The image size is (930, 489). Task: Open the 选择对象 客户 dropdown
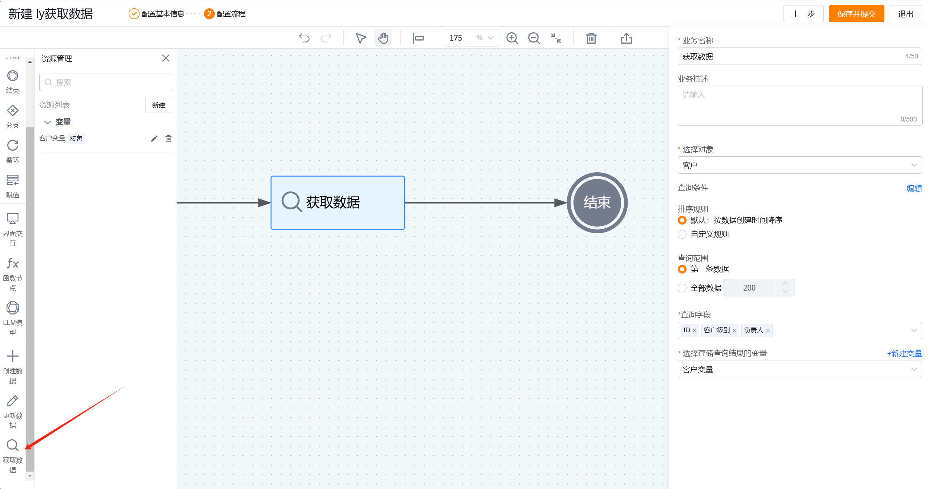(x=799, y=165)
